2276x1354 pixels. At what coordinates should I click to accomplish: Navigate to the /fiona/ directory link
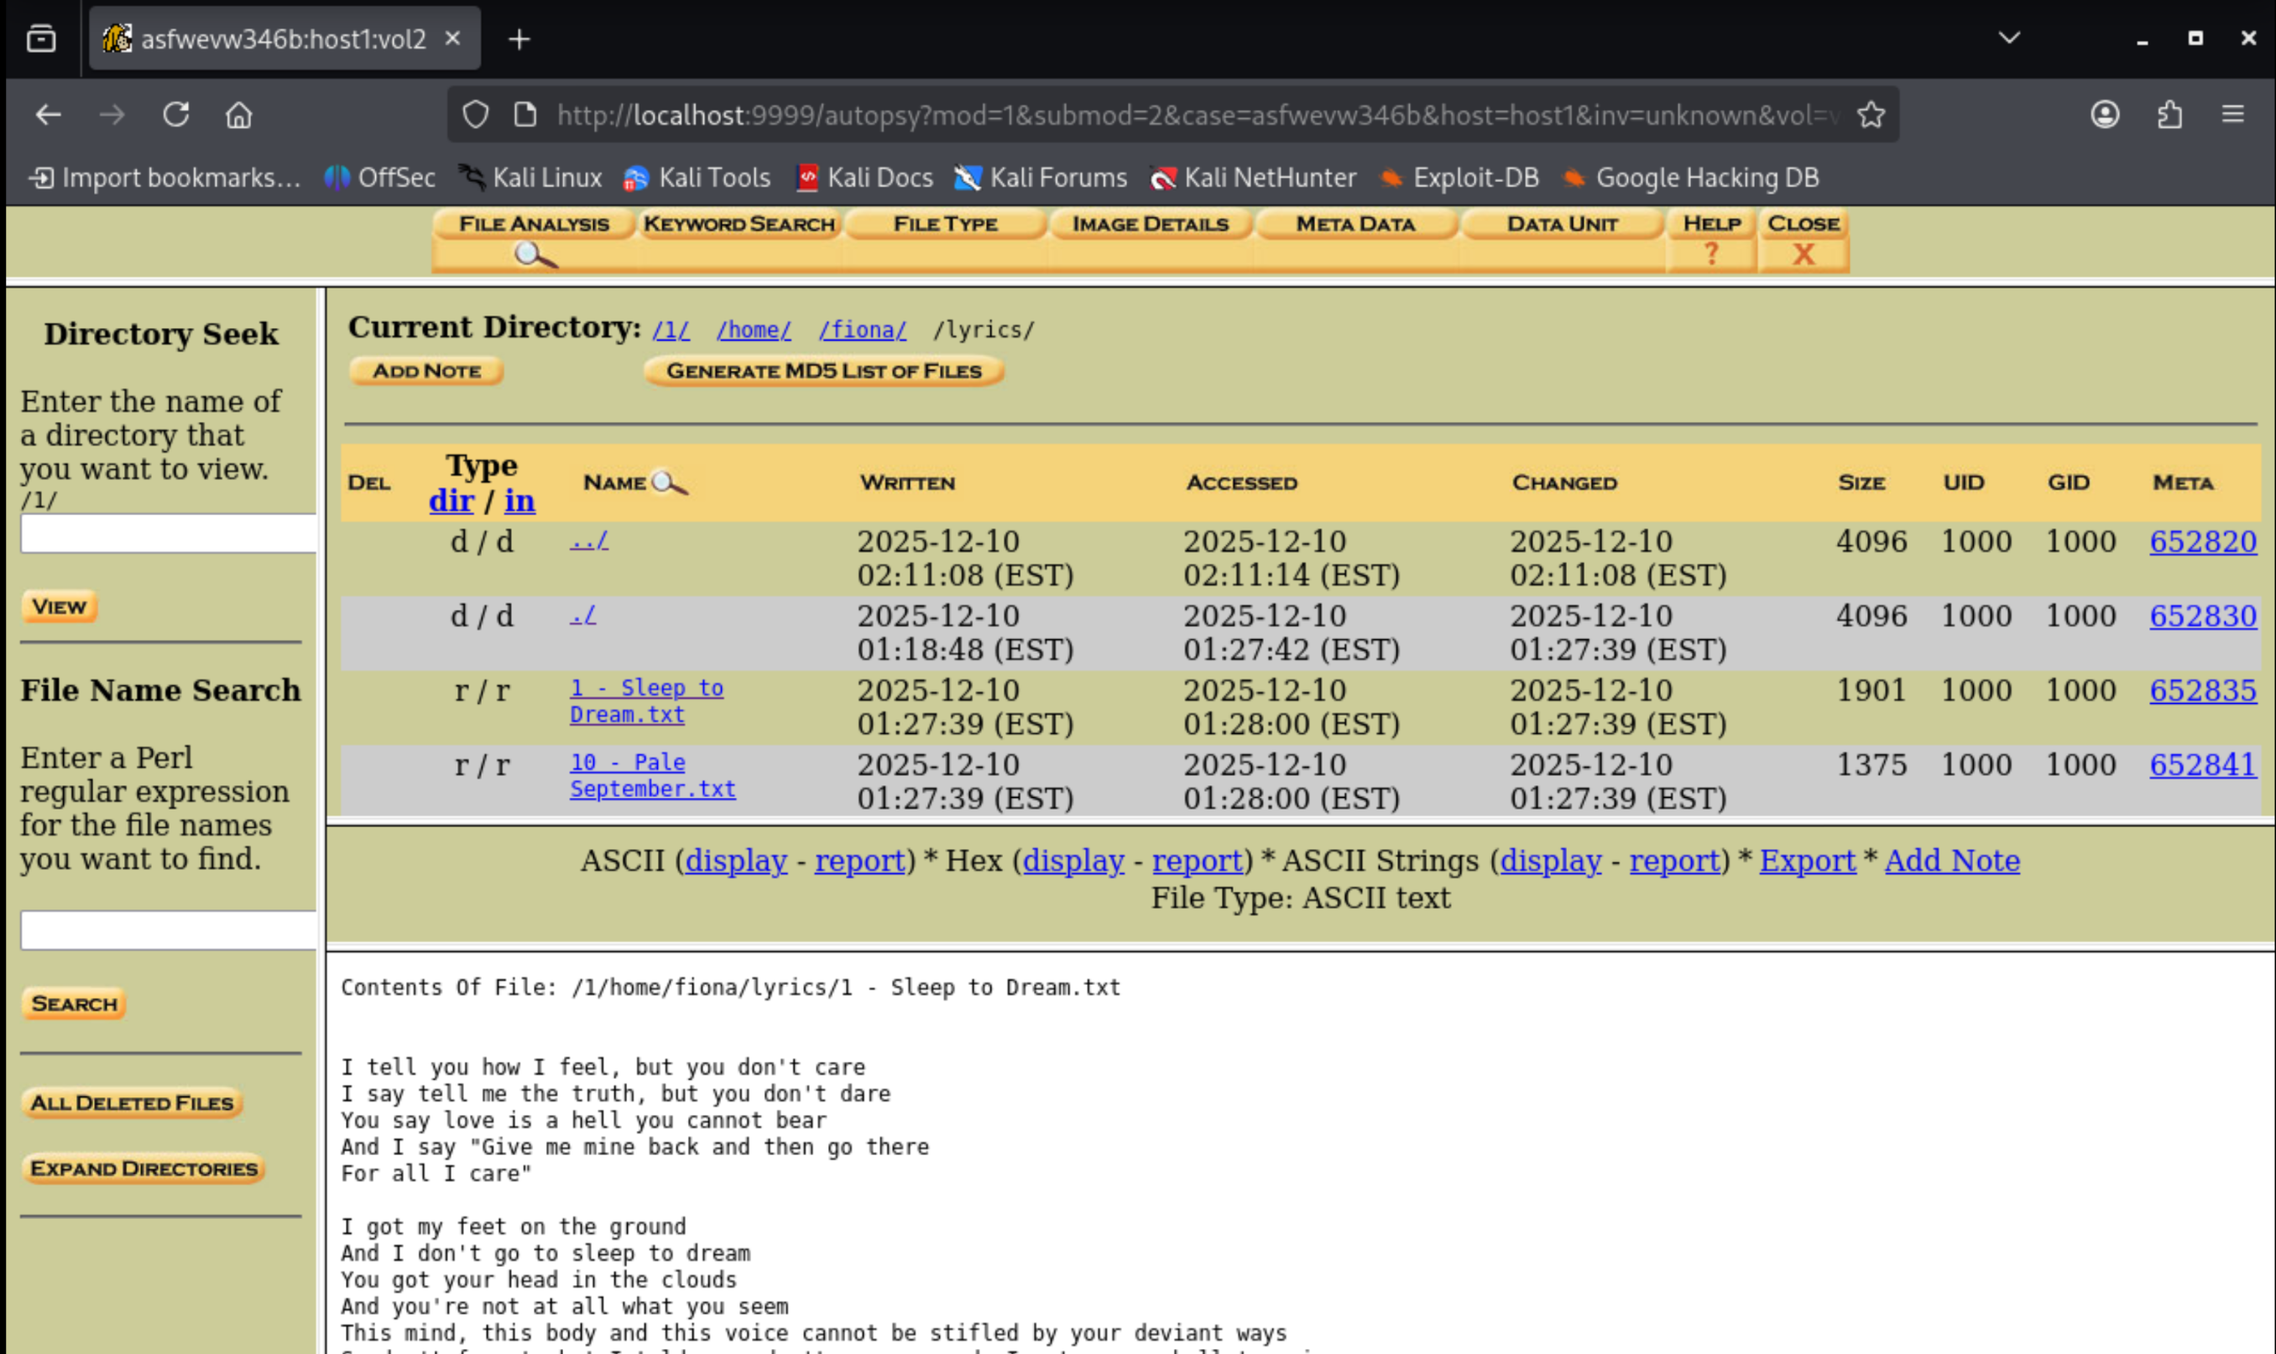[x=862, y=331]
